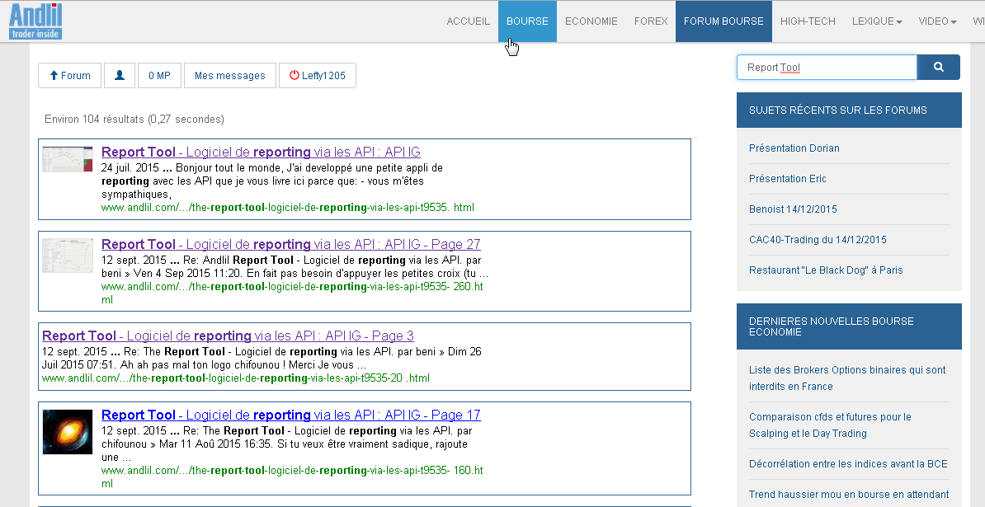The height and width of the screenshot is (507, 985).
Task: Click the Andlil trader inside logo
Action: point(35,21)
